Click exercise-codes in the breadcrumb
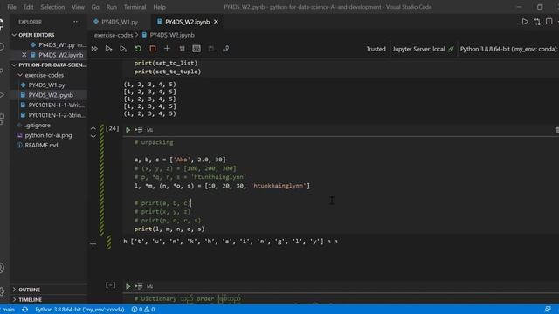559x314 pixels. pos(114,35)
